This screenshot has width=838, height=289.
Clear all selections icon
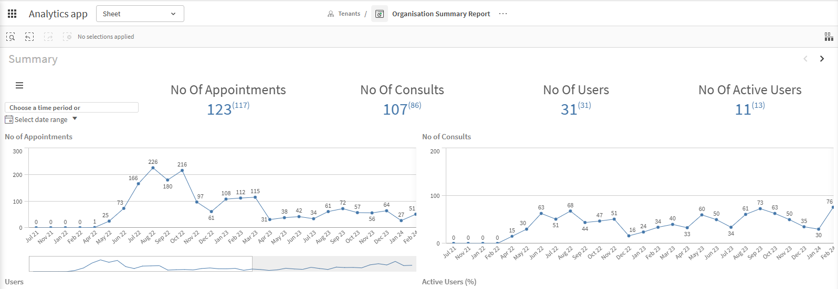click(x=67, y=37)
